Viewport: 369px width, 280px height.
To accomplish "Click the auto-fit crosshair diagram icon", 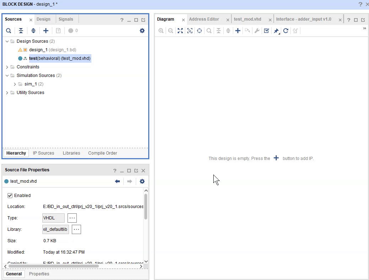I will 199,31.
